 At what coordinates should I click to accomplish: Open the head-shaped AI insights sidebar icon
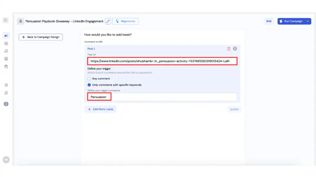6,66
